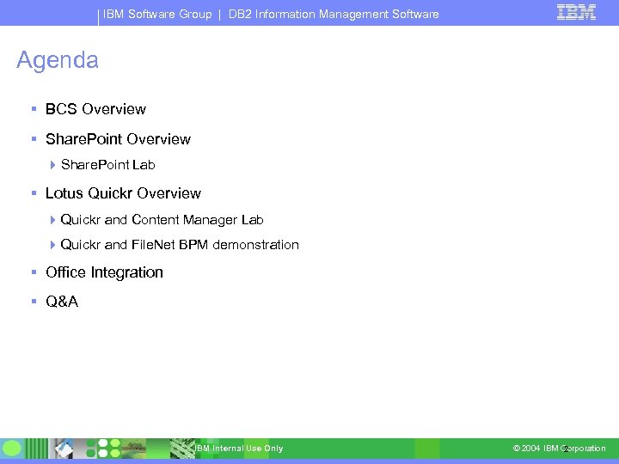Click Quickr and FileNet BPM demonstration line
The height and width of the screenshot is (464, 619).
(x=180, y=245)
